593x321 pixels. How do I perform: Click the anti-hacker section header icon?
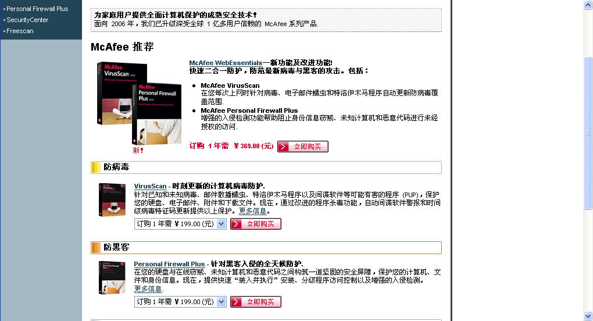coord(96,247)
